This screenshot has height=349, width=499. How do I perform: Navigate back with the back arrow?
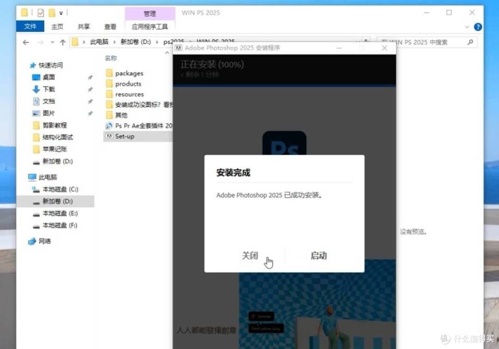[x=25, y=42]
